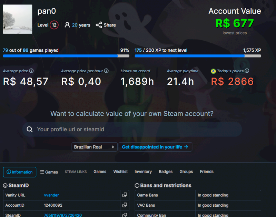Click the R$ 2866 today's prices value
This screenshot has height=217, width=276.
232,82
